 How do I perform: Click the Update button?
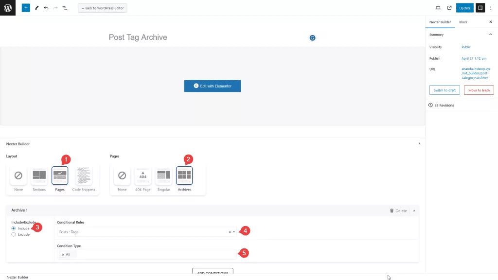click(464, 8)
